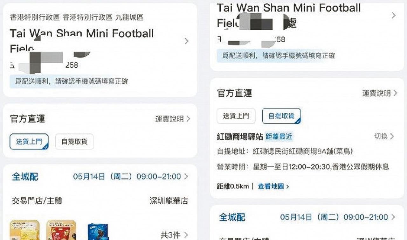Click chevron next to left 運費說明
407x240 pixels.
(x=188, y=119)
